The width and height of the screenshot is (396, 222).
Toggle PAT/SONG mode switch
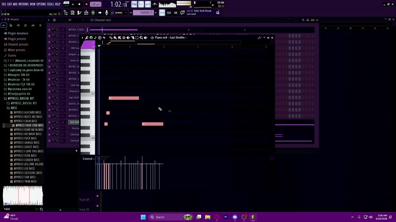pos(66,4)
